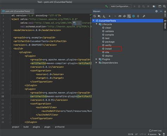
Task: Select plugins breadcrumb
Action: pyautogui.click(x=36, y=127)
